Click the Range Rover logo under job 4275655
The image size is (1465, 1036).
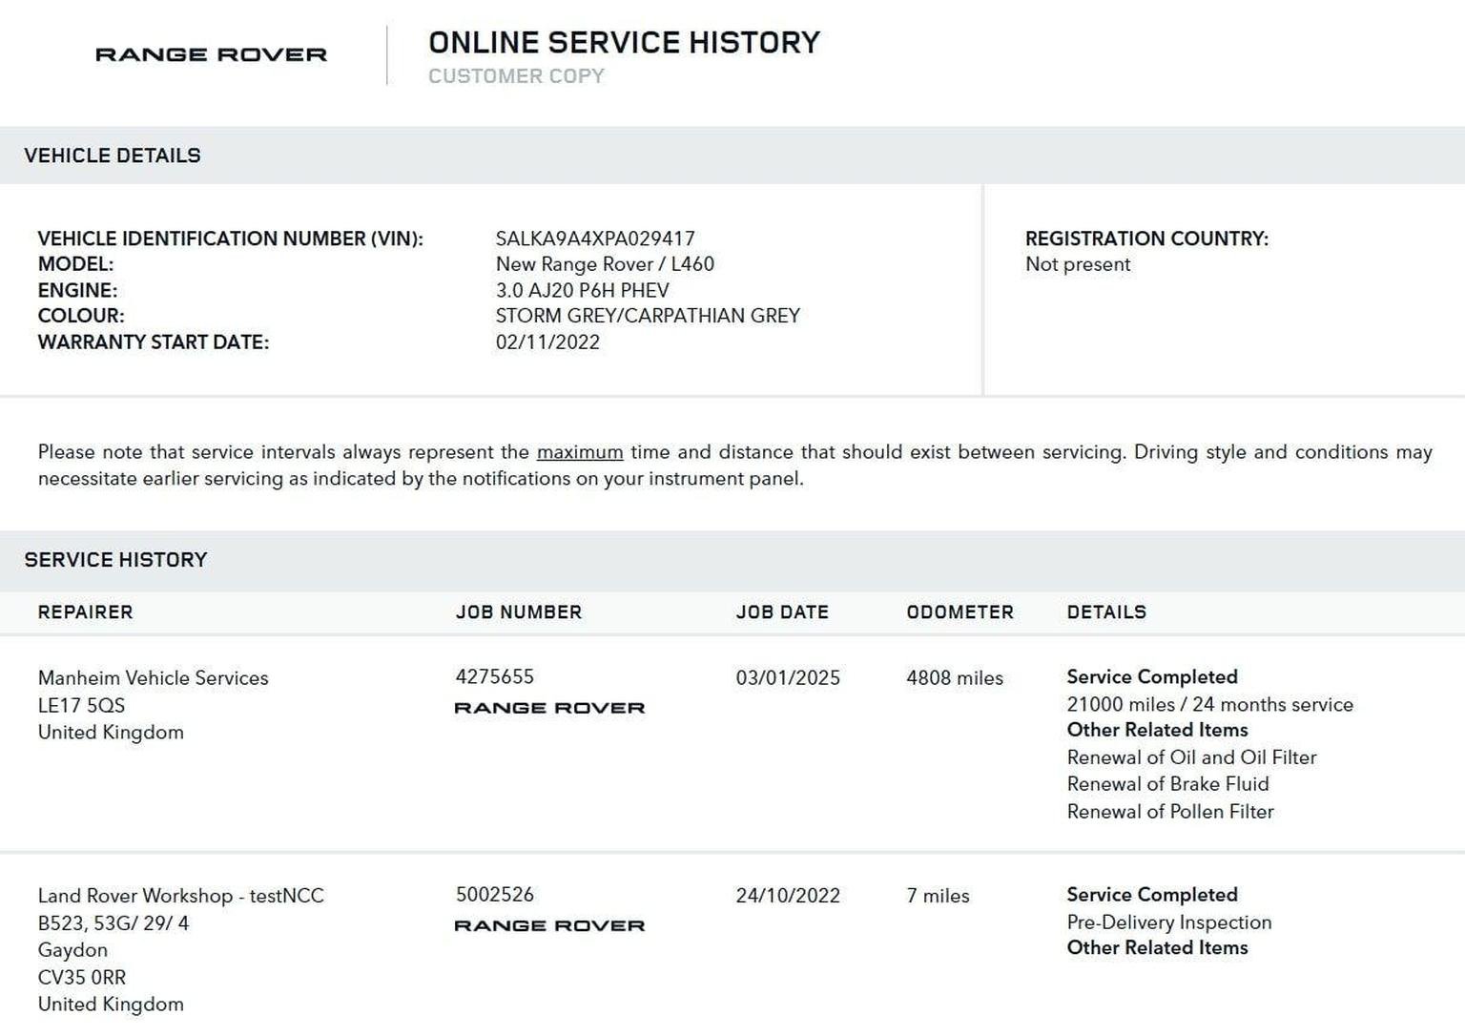coord(549,708)
